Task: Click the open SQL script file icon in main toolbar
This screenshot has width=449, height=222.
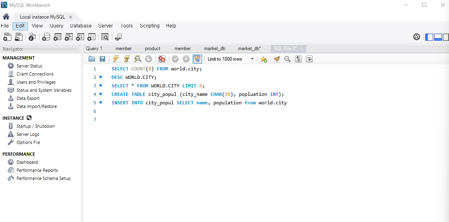Action: tap(19, 37)
